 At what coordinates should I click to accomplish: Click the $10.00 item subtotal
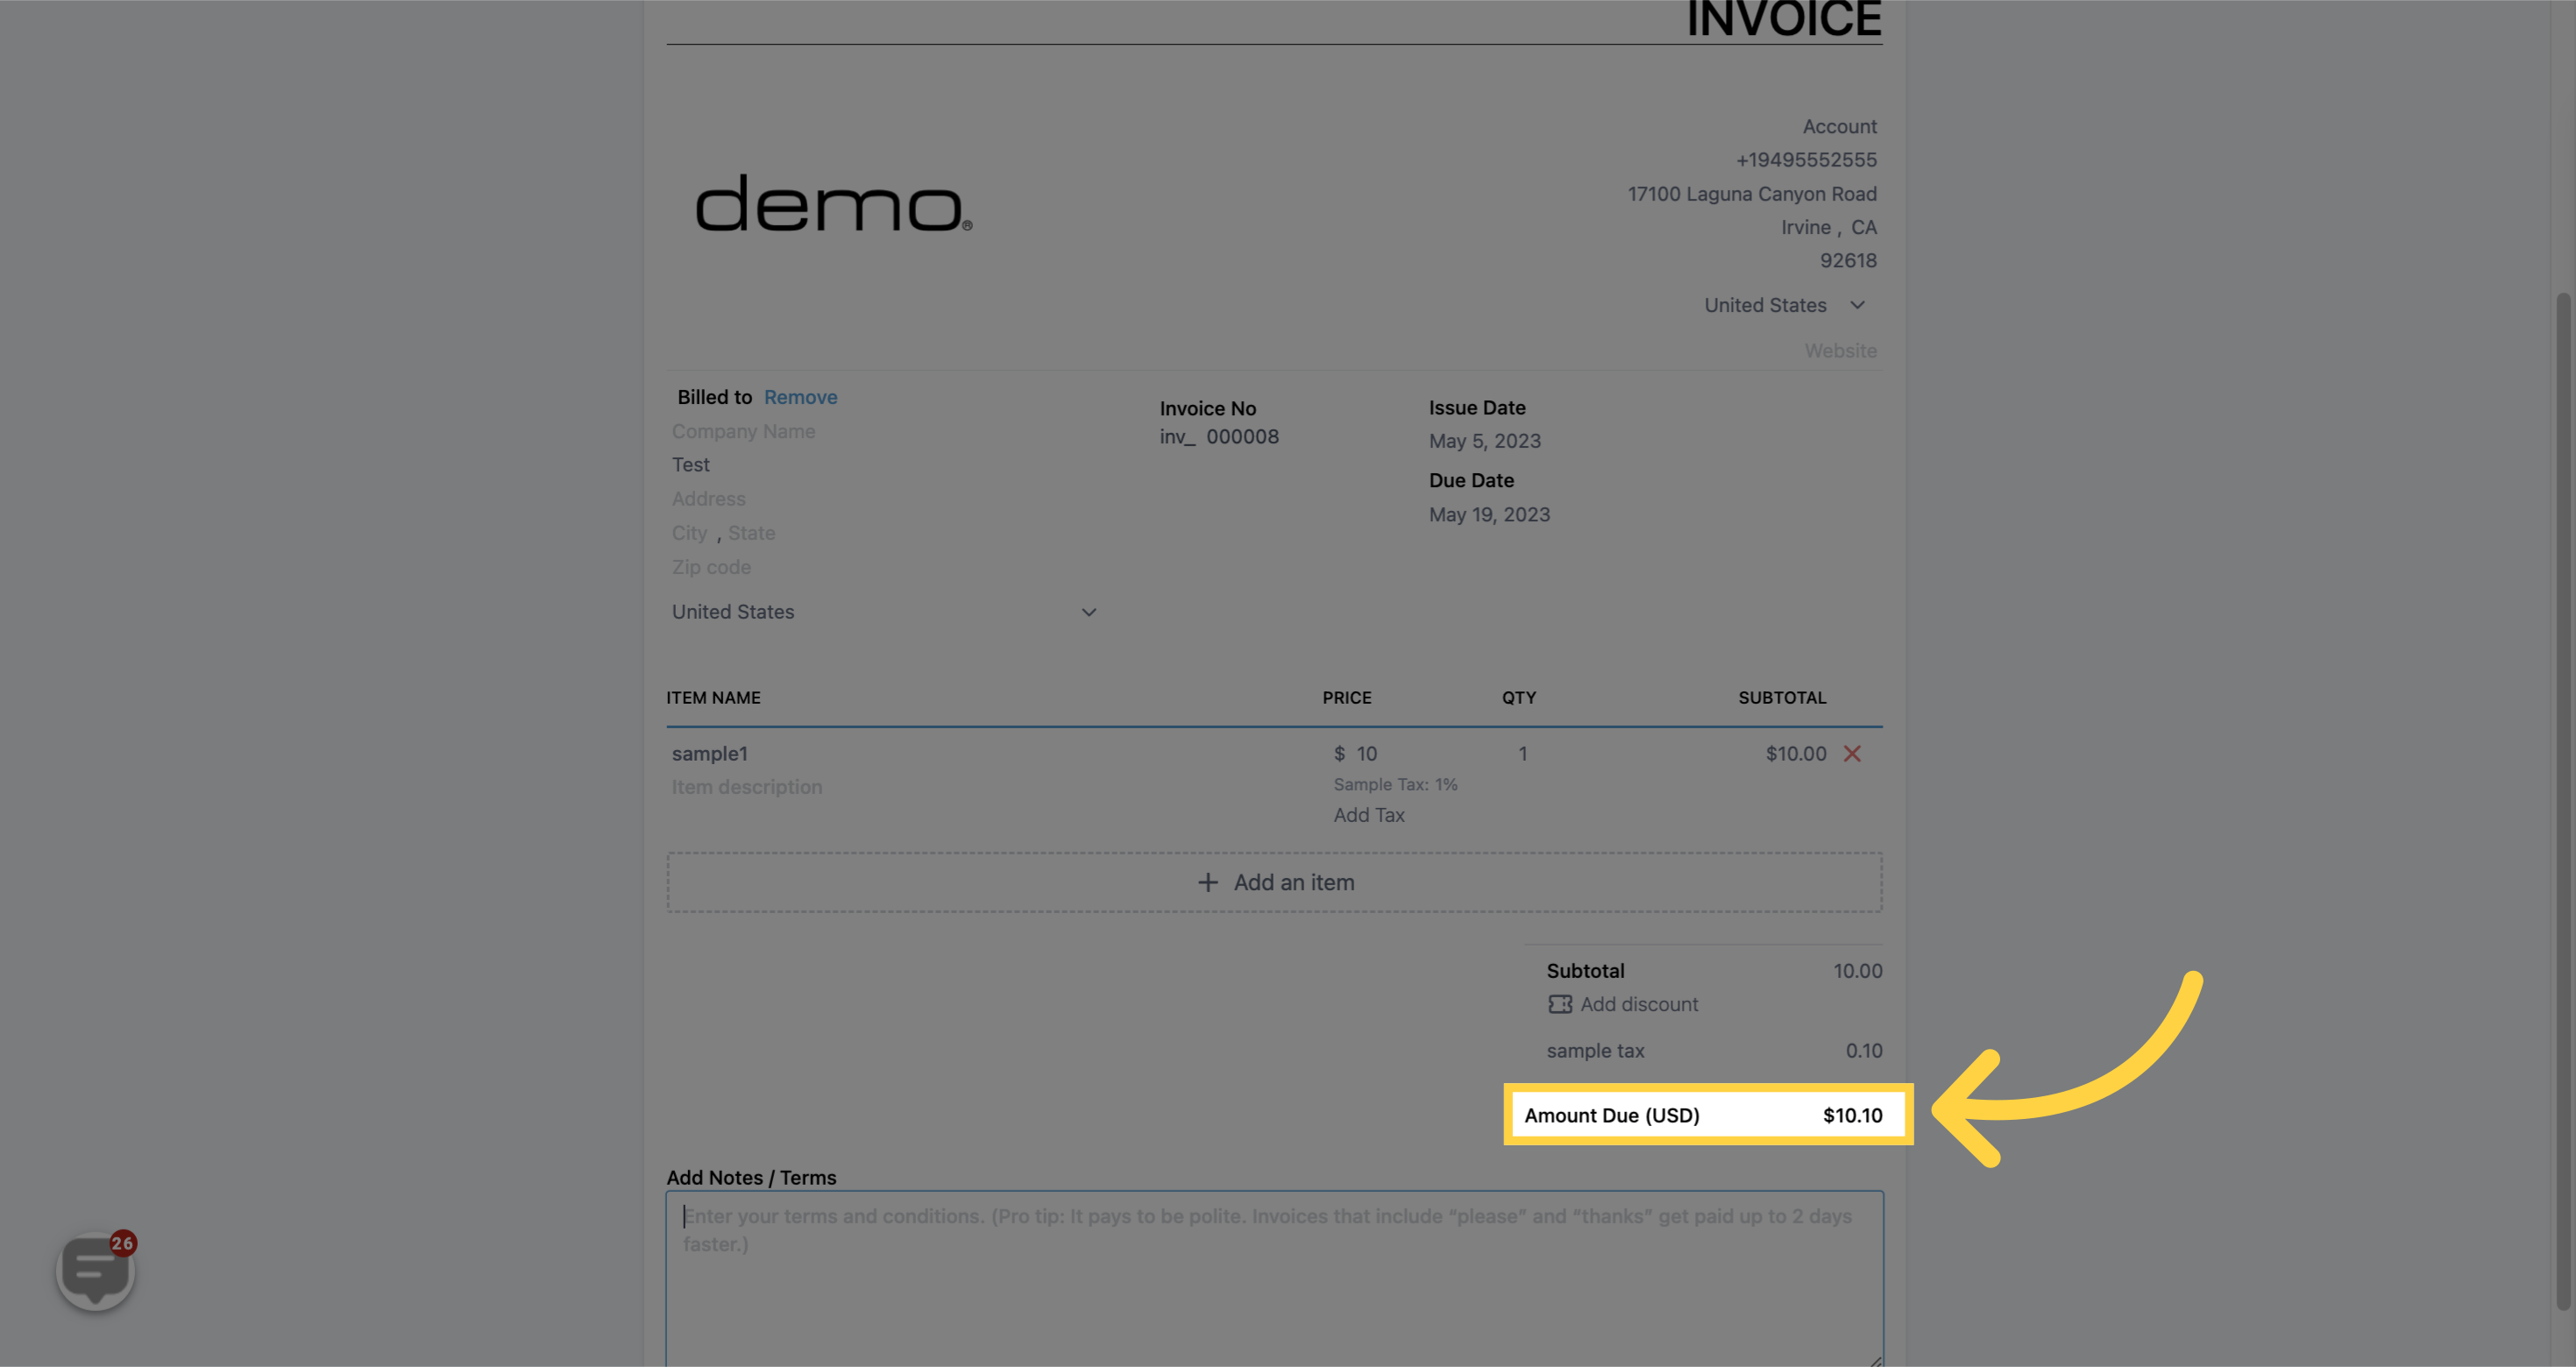[1795, 754]
